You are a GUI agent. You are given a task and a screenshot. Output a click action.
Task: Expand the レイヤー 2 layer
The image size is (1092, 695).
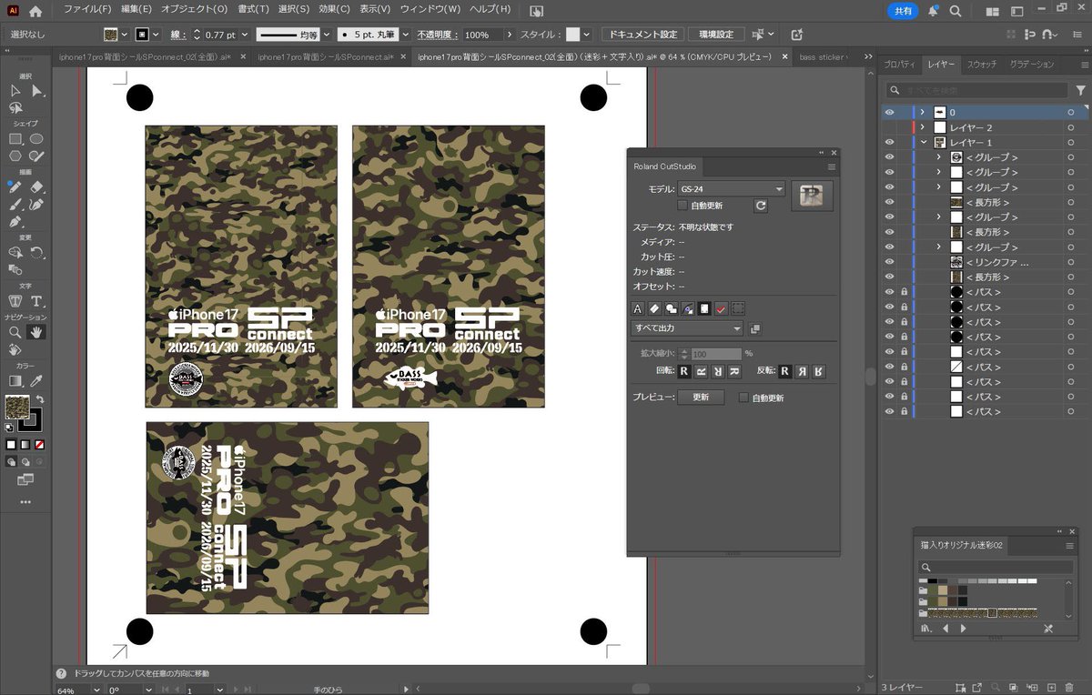[923, 127]
